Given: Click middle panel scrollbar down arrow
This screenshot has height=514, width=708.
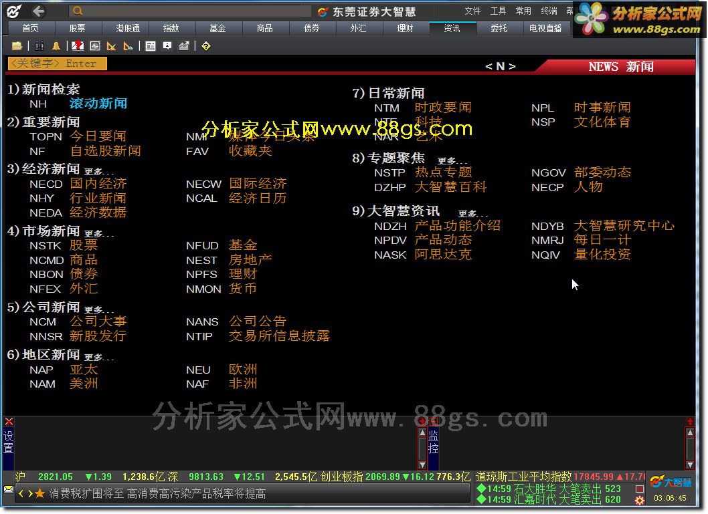Looking at the screenshot, I should click(x=423, y=465).
